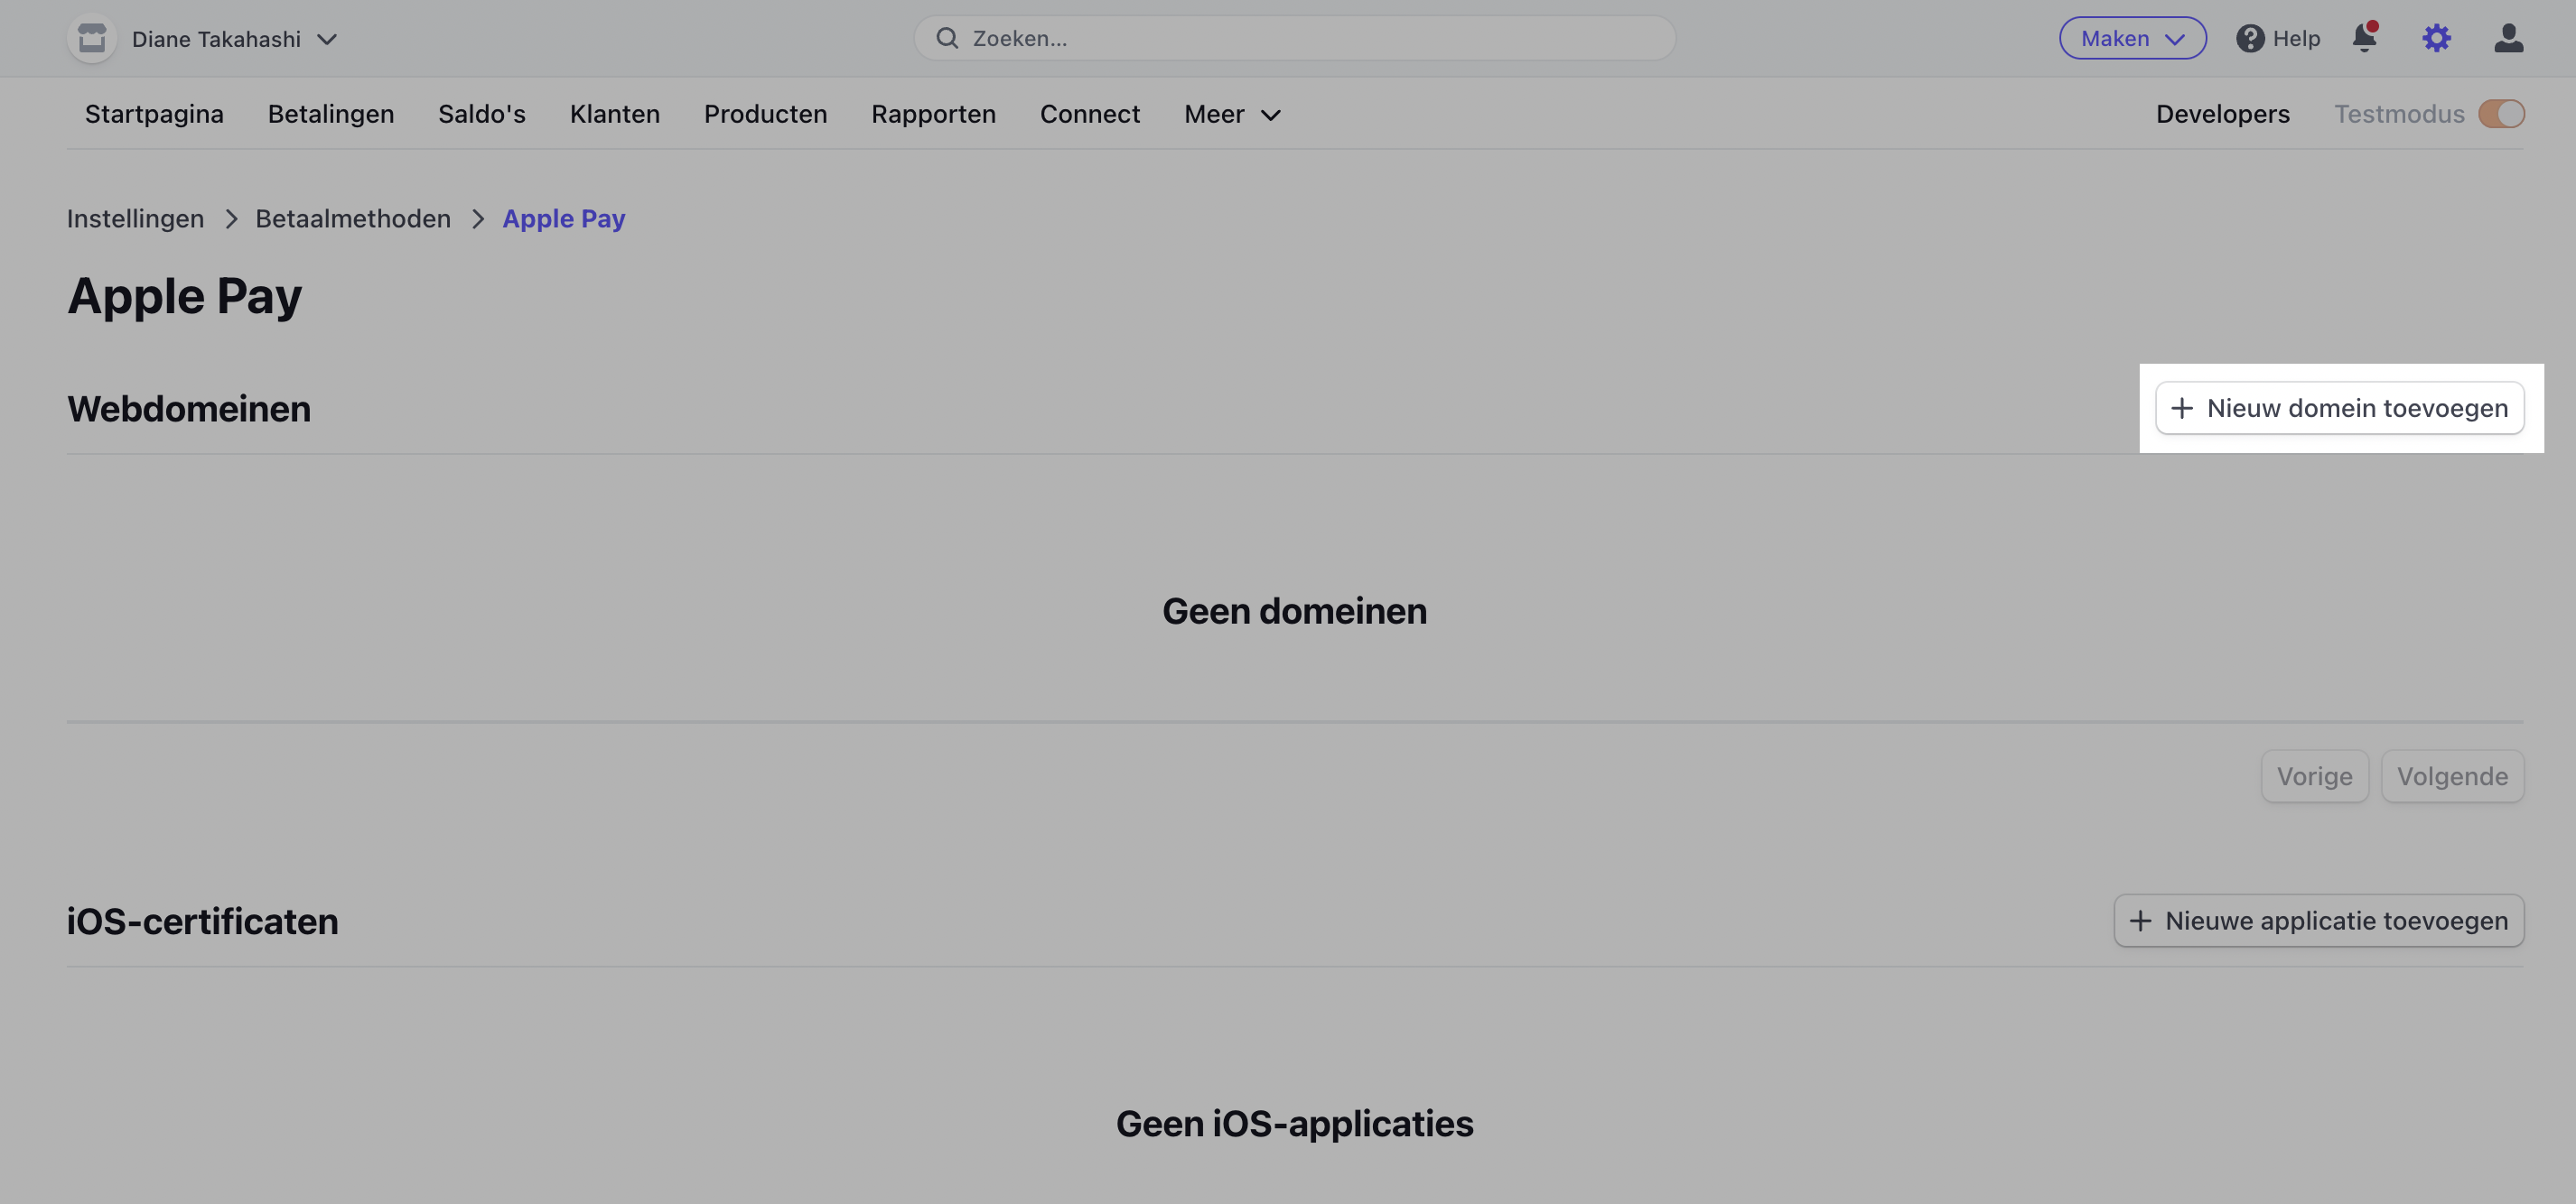
Task: Click the Geen iOS-applicaties text
Action: click(1294, 1123)
